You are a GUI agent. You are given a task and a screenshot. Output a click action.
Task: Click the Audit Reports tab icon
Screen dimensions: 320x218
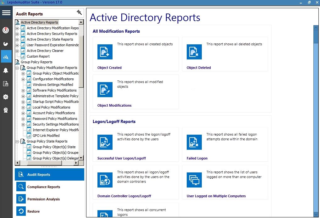point(21,175)
